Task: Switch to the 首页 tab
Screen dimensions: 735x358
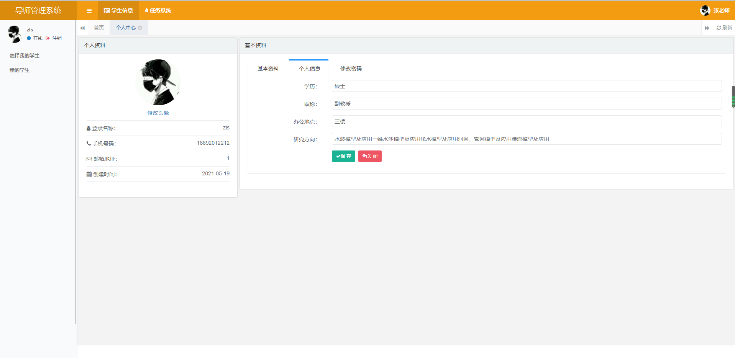Action: pyautogui.click(x=99, y=28)
